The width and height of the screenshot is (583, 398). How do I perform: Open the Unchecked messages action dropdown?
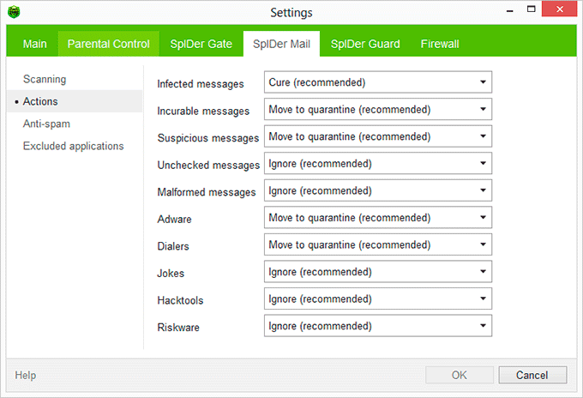[x=378, y=163]
